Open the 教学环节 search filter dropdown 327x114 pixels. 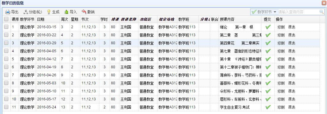click(264, 12)
